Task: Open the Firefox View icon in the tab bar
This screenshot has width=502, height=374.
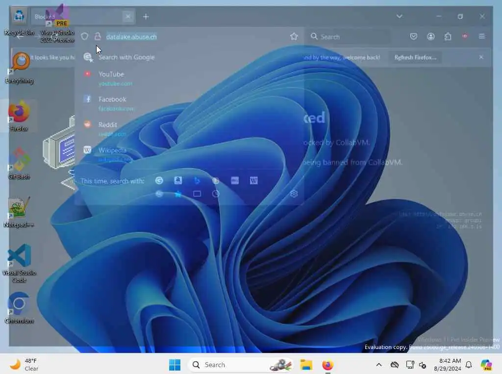Action: (19, 16)
